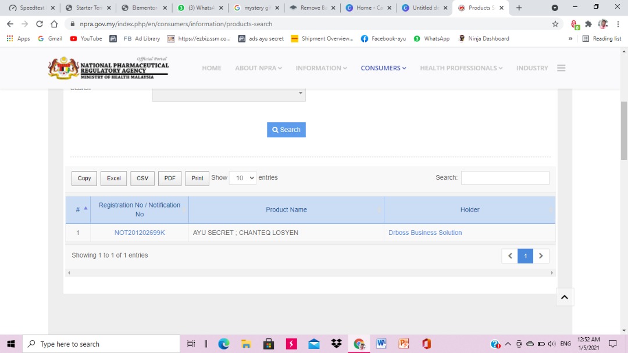Select page 1 in pagination
628x353 pixels.
(526, 256)
